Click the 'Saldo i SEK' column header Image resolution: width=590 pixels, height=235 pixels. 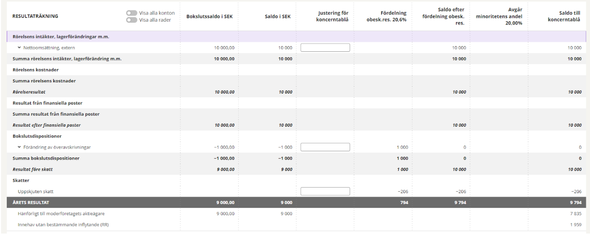[x=277, y=17]
